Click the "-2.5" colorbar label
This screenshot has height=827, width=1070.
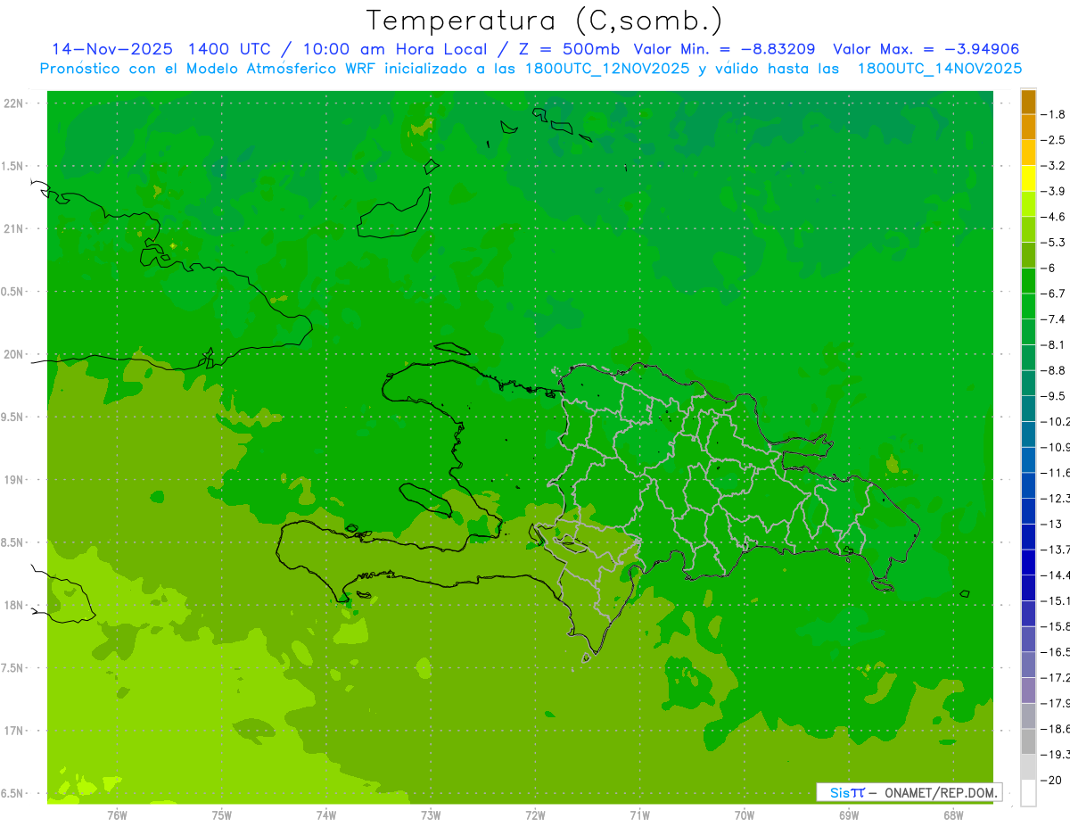pos(1054,140)
